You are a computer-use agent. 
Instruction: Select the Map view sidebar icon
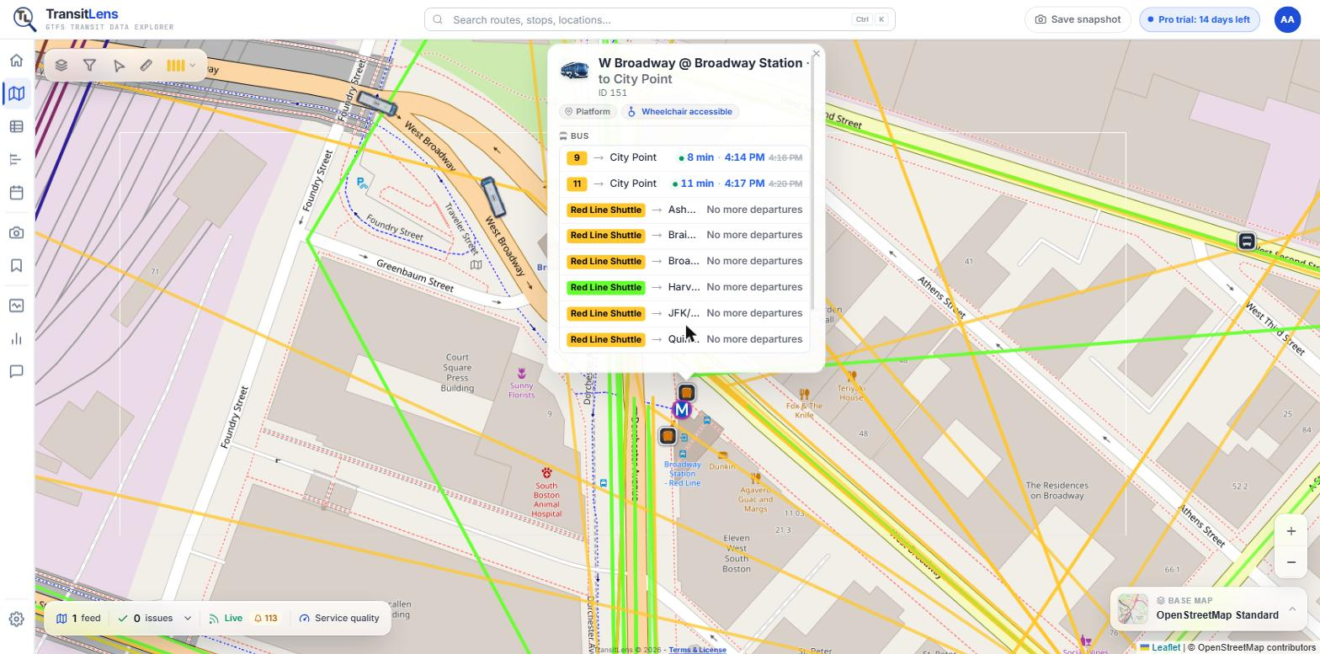[x=16, y=93]
